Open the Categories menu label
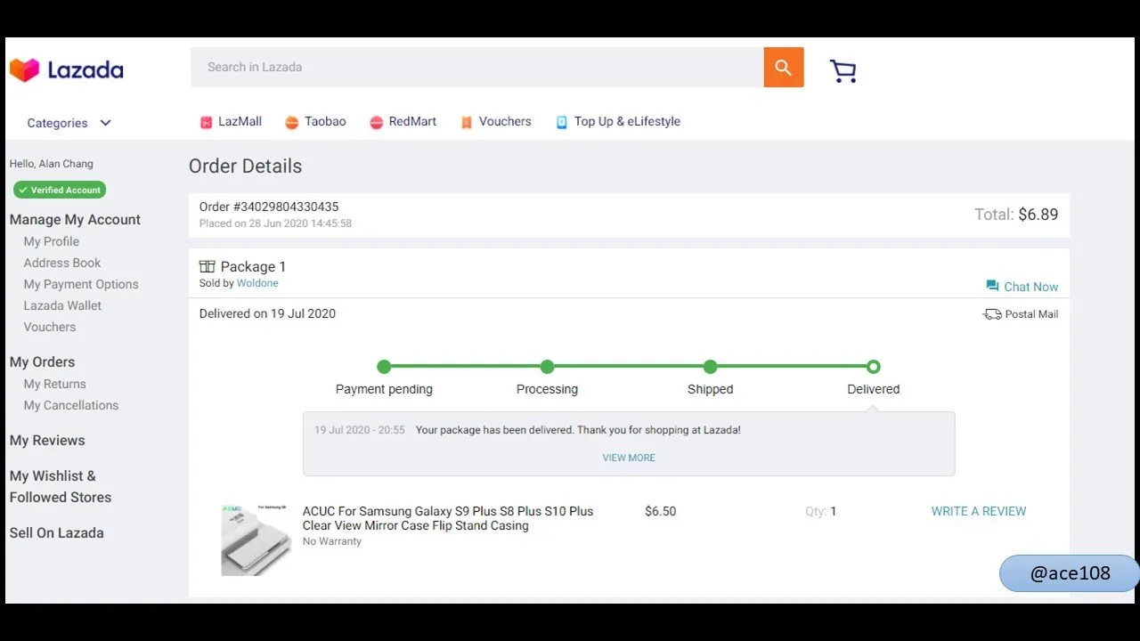The width and height of the screenshot is (1140, 641). pyautogui.click(x=57, y=124)
